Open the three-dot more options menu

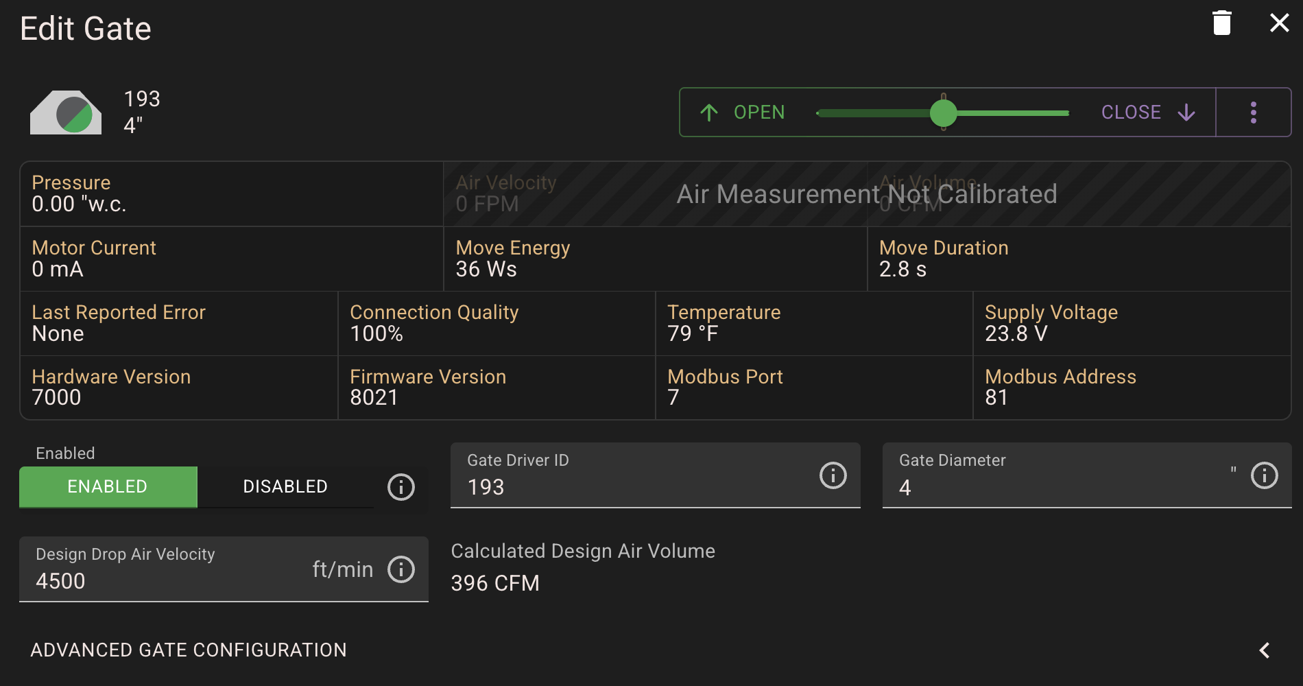tap(1253, 113)
